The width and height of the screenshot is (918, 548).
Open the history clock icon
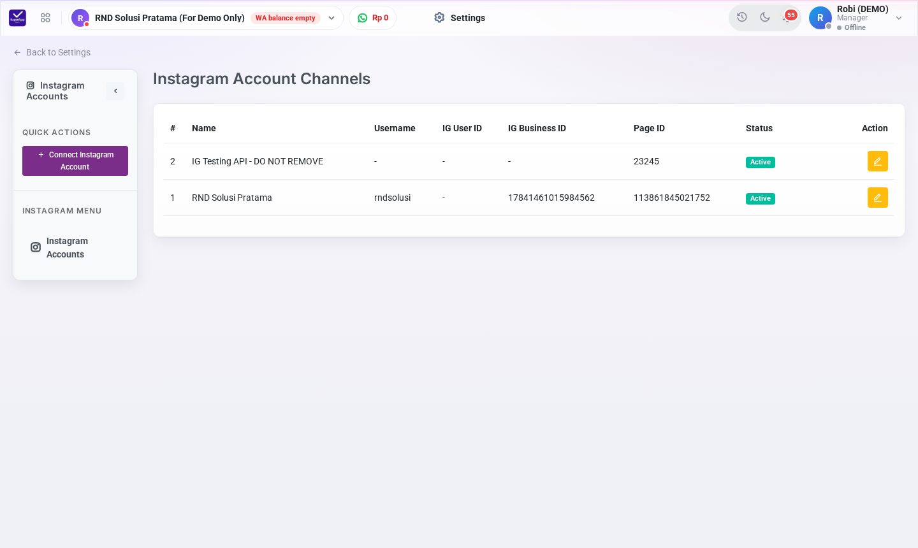(742, 17)
